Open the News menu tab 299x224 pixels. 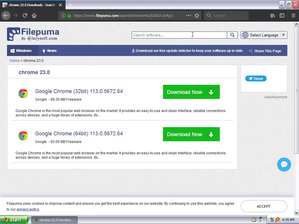coord(49,51)
